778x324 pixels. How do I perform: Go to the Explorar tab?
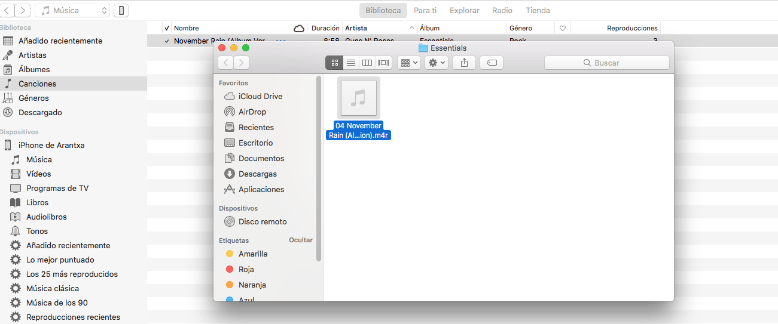(465, 10)
